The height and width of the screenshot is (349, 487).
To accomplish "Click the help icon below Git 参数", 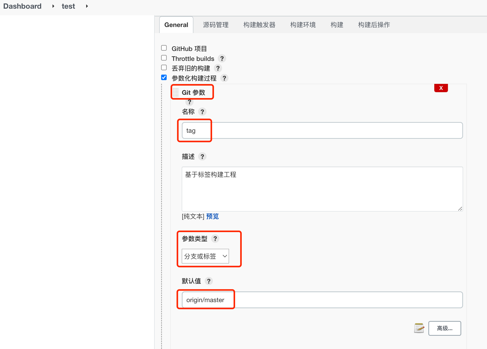I will pos(189,102).
